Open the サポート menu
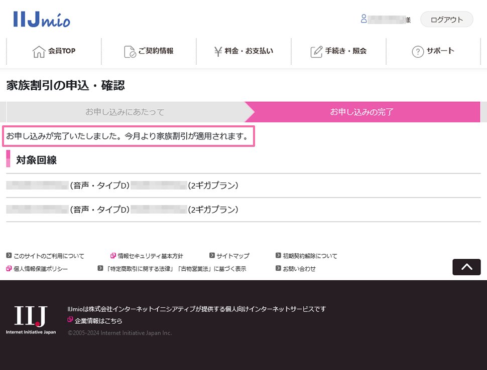The height and width of the screenshot is (370, 487). (433, 52)
